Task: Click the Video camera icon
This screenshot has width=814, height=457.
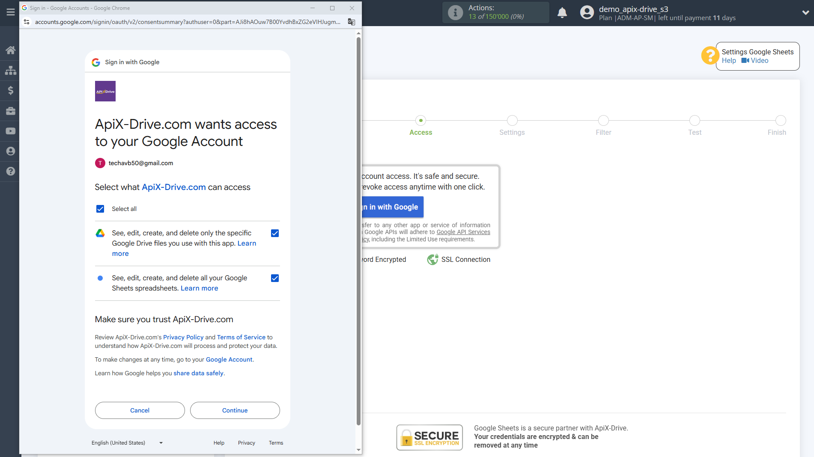Action: click(745, 60)
